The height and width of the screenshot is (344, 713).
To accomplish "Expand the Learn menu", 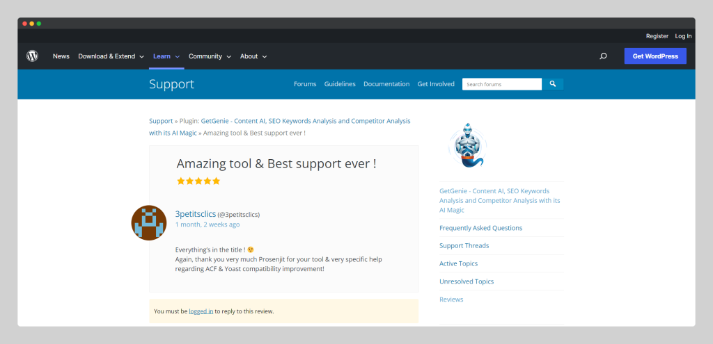I will (x=166, y=56).
